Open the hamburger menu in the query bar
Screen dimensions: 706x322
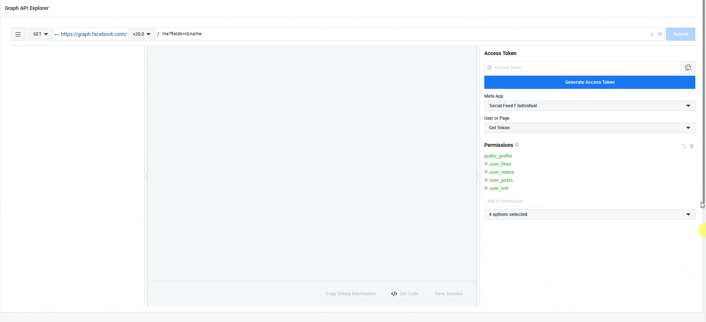click(18, 34)
